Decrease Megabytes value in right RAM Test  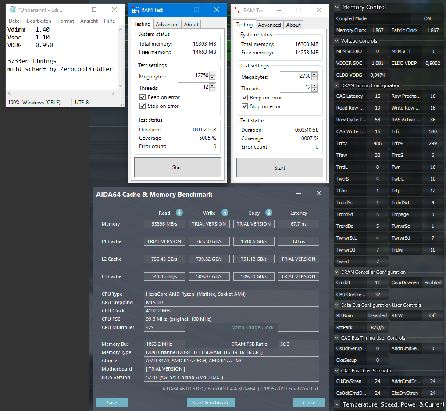coord(314,78)
